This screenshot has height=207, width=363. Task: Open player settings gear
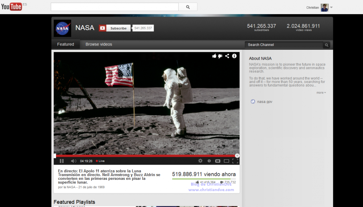pos(200,161)
